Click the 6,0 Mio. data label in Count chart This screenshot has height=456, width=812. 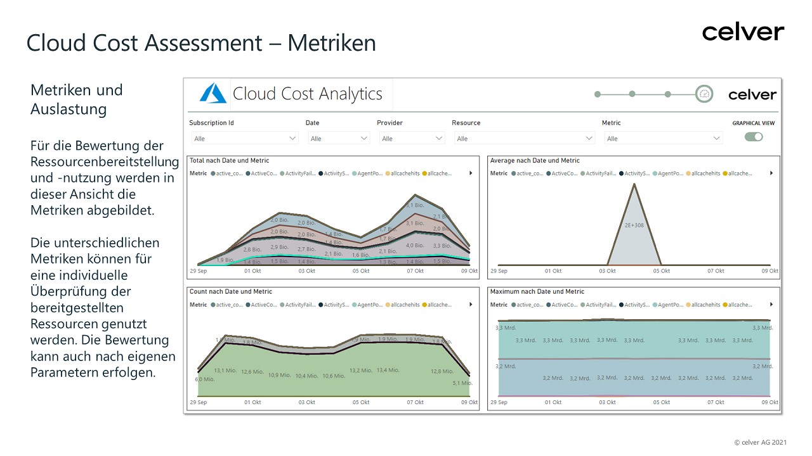pyautogui.click(x=204, y=379)
